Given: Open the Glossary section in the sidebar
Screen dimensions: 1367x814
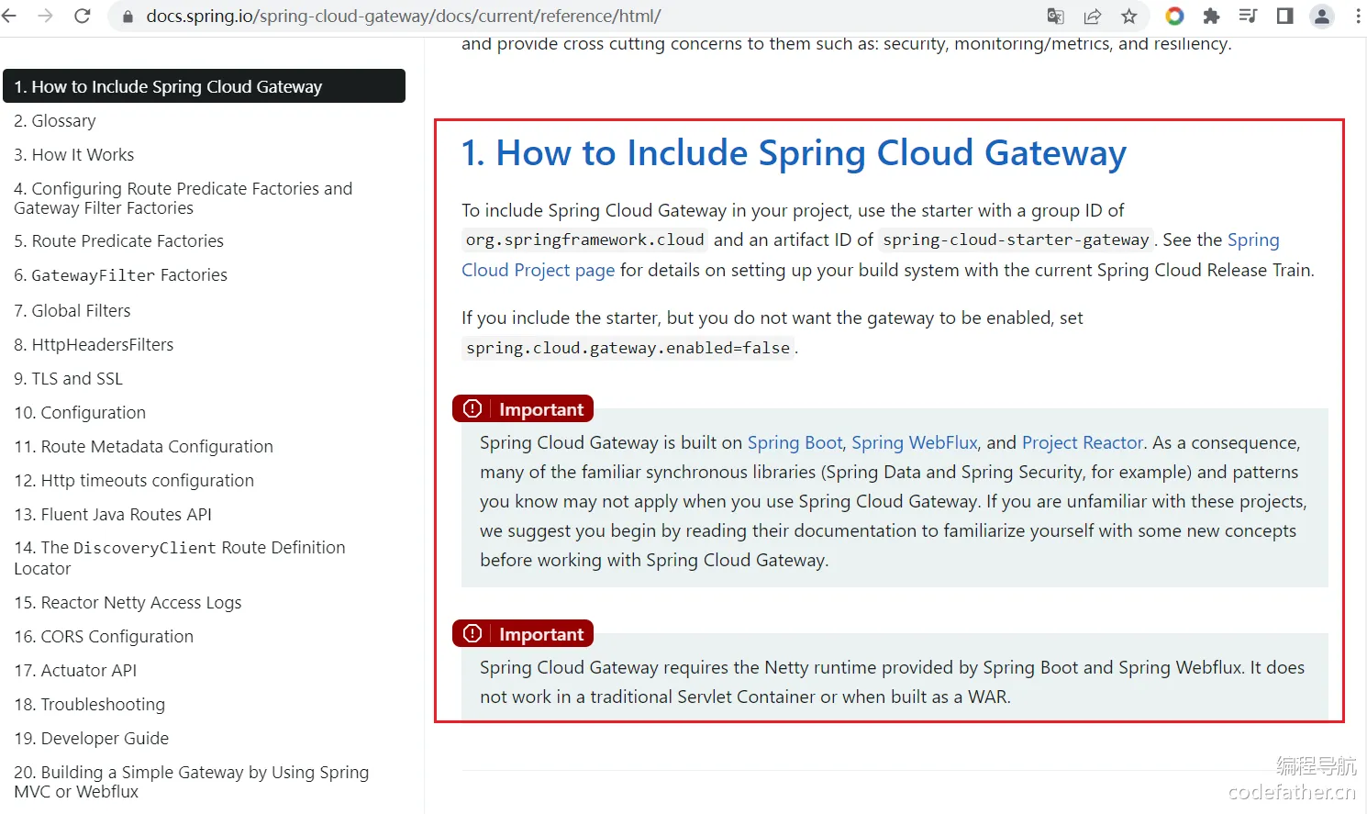Looking at the screenshot, I should tap(55, 121).
